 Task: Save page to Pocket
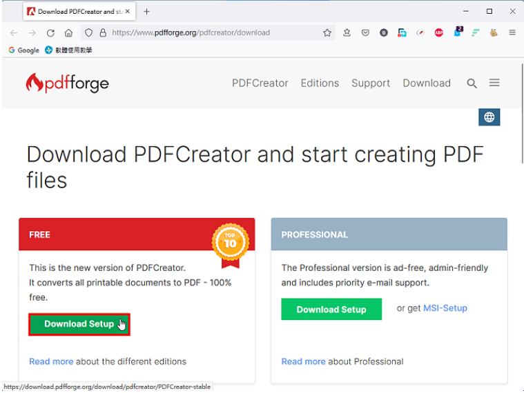click(365, 32)
